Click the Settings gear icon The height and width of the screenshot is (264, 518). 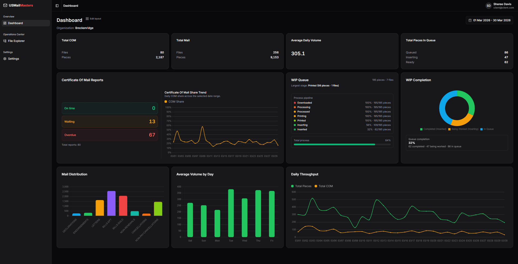pyautogui.click(x=5, y=59)
